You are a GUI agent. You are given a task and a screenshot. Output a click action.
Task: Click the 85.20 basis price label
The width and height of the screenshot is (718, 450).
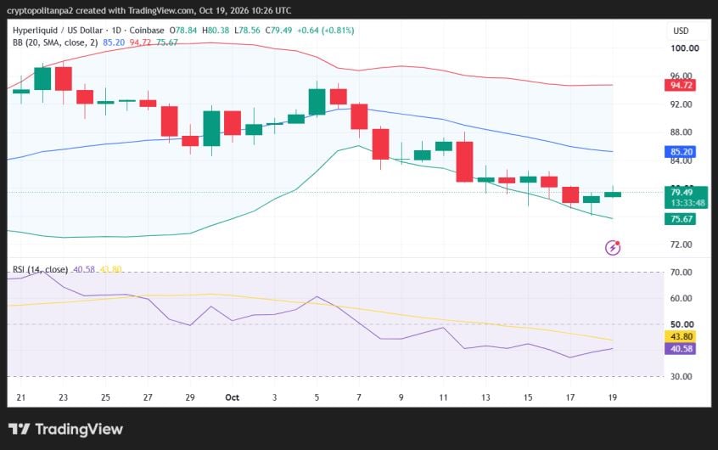(x=681, y=152)
